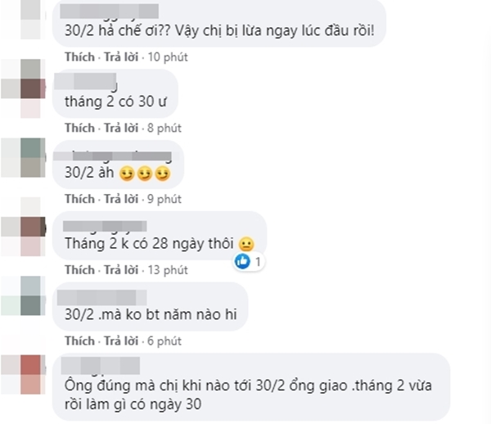
Task: Like the "30/2 .mà ko bt năm nào" comment
Action: [x=79, y=341]
